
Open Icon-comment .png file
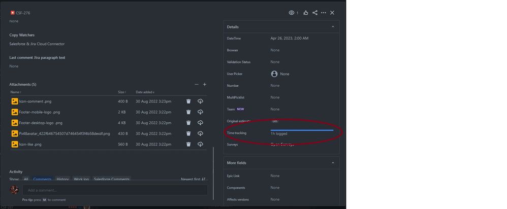tap(35, 101)
